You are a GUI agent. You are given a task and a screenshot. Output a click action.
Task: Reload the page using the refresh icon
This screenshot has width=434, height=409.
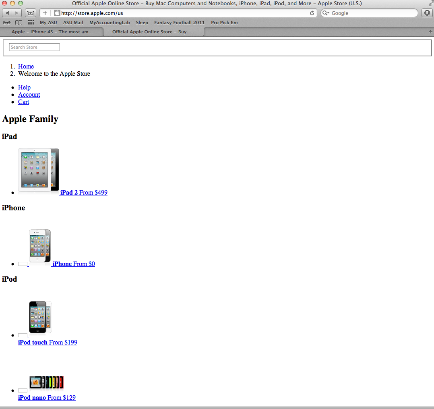coord(312,13)
